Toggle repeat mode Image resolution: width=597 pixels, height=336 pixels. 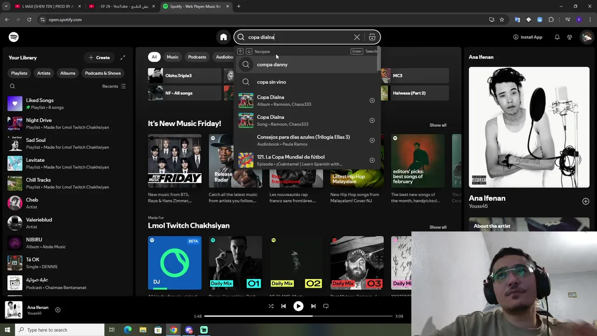pos(326,306)
